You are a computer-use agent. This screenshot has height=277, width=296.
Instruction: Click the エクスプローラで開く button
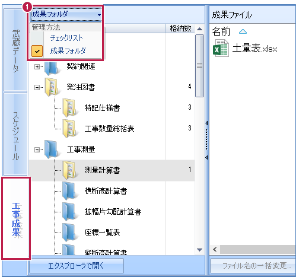click(77, 266)
